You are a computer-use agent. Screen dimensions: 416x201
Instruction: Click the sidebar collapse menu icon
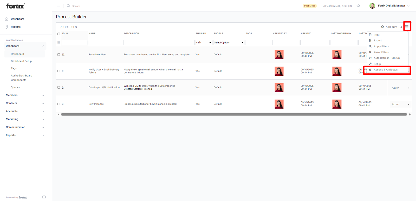tap(58, 6)
